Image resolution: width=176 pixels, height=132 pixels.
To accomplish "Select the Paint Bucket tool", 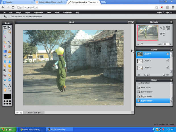I will point(10,47).
